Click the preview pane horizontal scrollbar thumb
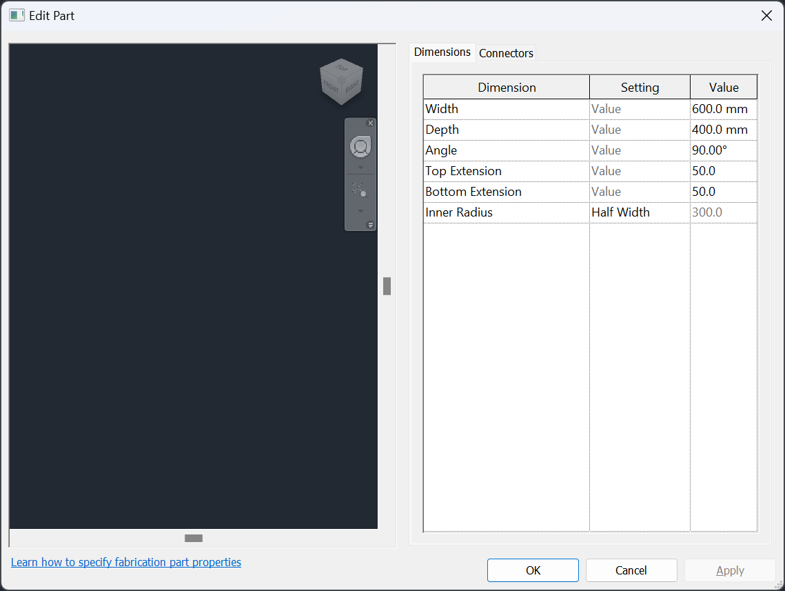The image size is (785, 591). (x=193, y=538)
